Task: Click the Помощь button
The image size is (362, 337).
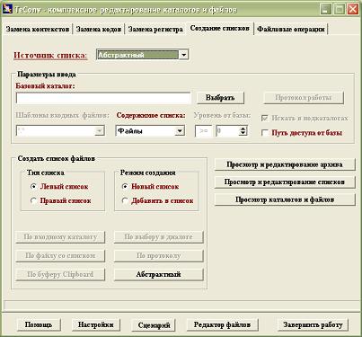Action: pos(39,324)
